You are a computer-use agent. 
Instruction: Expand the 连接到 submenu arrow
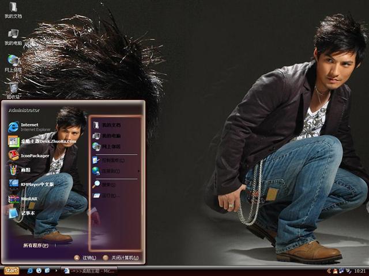[139, 171]
